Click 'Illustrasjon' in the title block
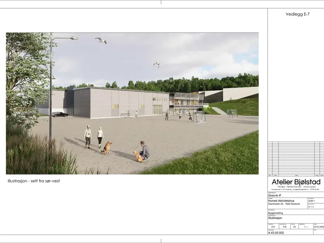Screen dimensions: 324x243 click(x=275, y=218)
